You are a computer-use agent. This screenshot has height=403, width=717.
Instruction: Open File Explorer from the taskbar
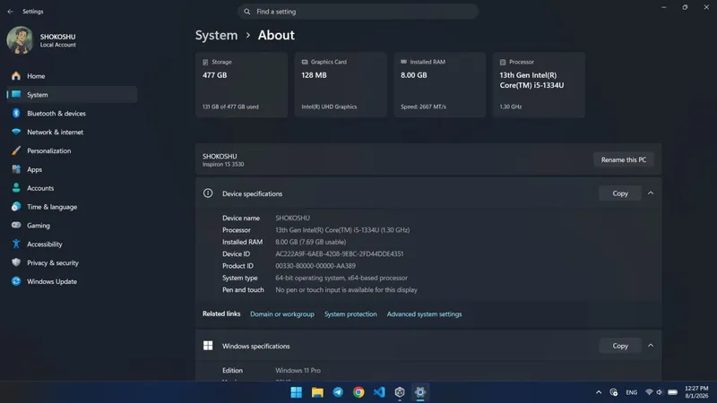pyautogui.click(x=317, y=392)
